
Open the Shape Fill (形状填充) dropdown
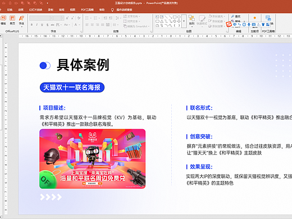(x=217, y=16)
